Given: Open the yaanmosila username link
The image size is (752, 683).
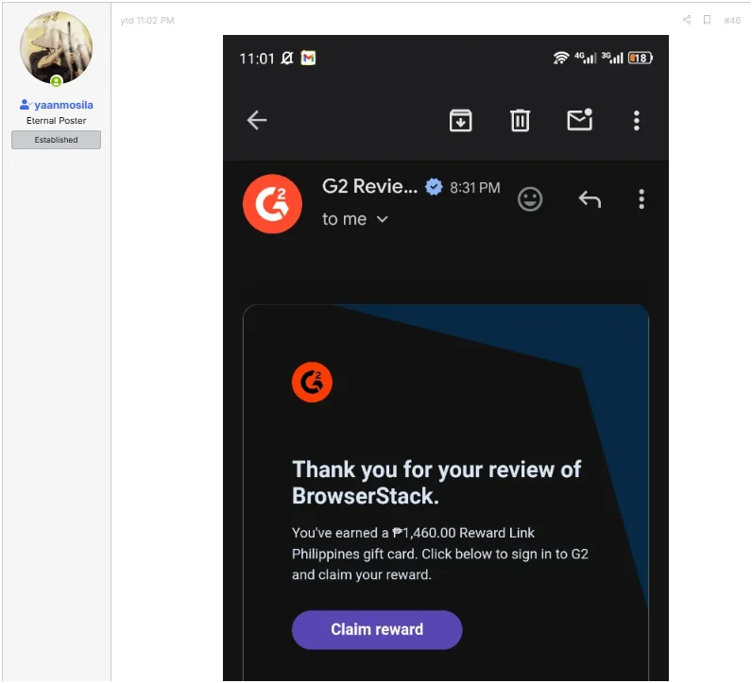Looking at the screenshot, I should coord(63,105).
